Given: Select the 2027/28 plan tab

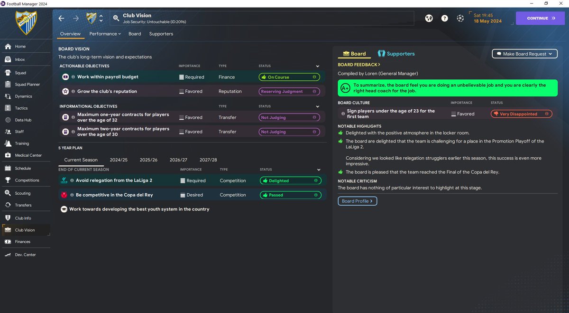Looking at the screenshot, I should (208, 160).
